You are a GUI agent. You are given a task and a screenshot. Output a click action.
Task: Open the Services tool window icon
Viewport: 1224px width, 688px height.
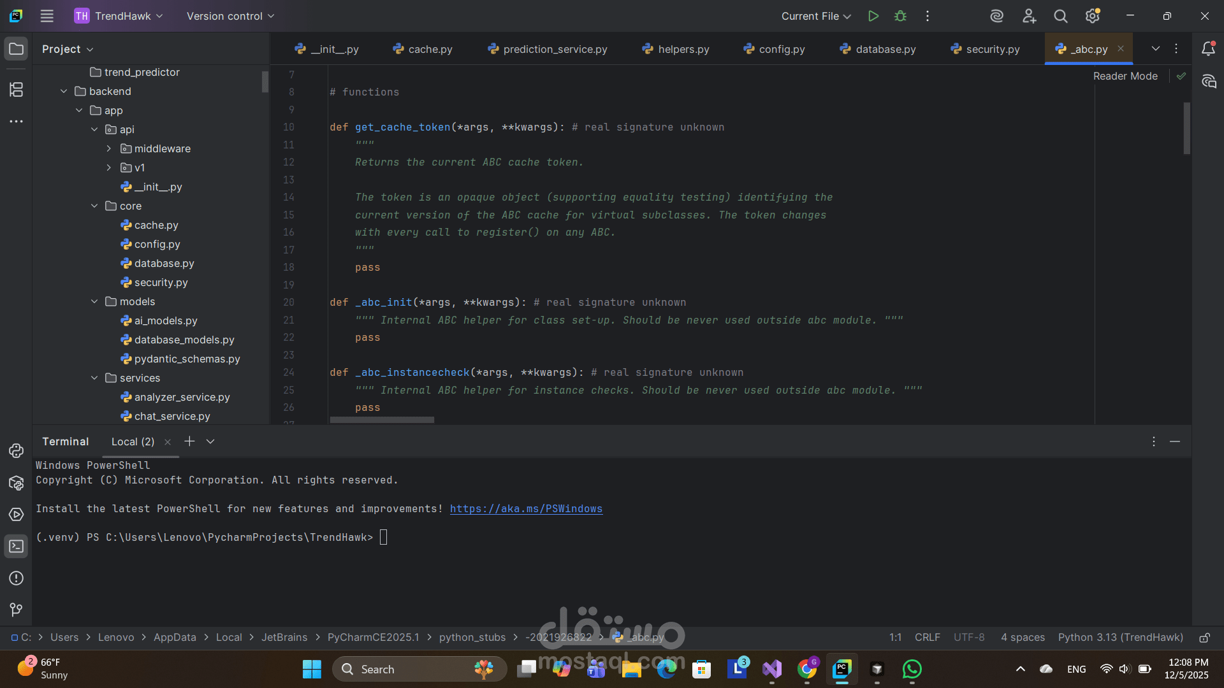[17, 515]
